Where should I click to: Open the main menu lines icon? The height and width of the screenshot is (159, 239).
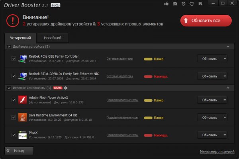pos(200,4)
